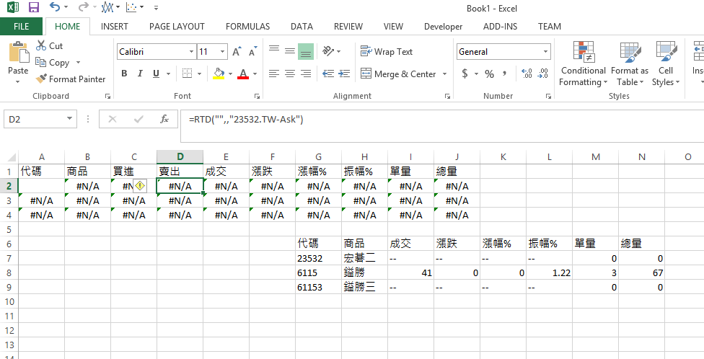Click the Comma Style icon
704x359 pixels.
click(x=505, y=74)
